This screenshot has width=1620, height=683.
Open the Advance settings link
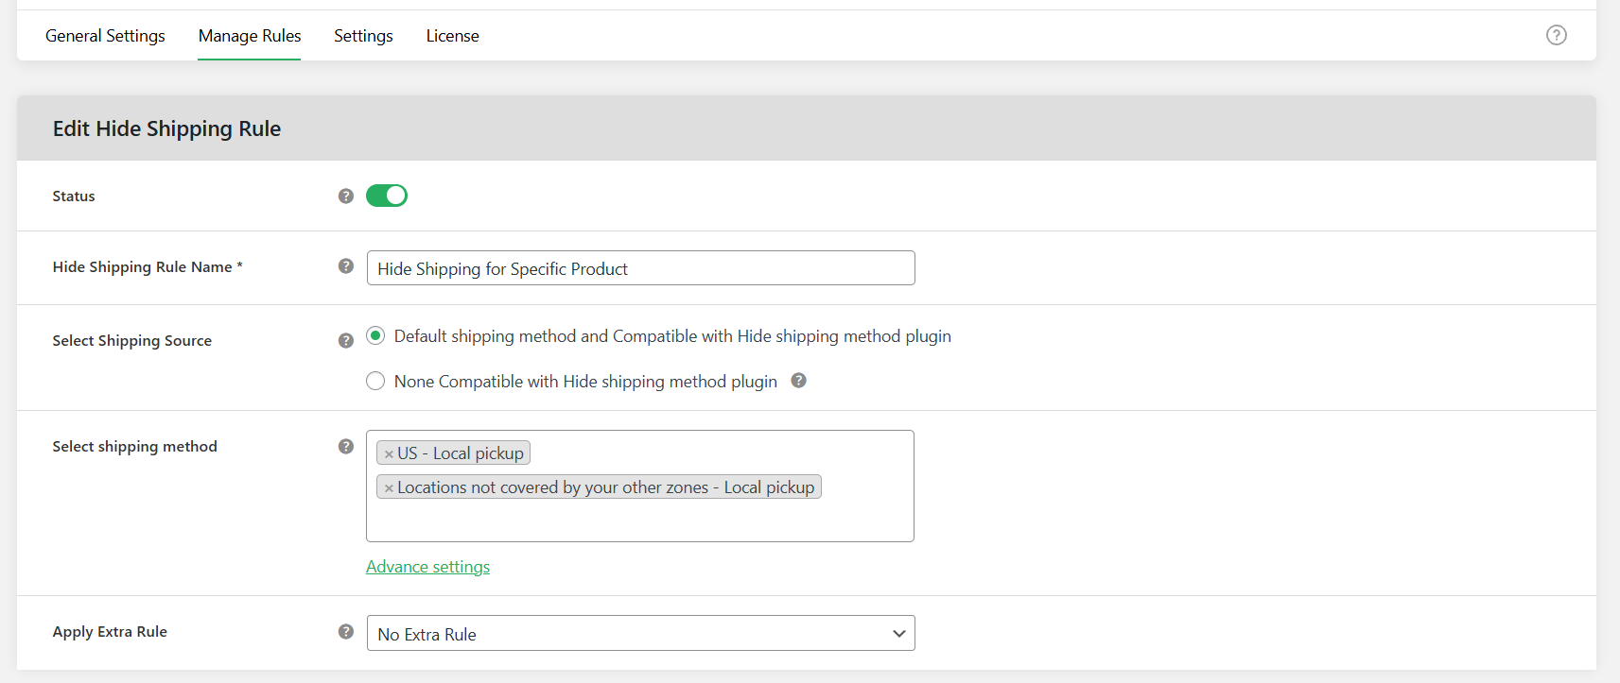(x=427, y=567)
